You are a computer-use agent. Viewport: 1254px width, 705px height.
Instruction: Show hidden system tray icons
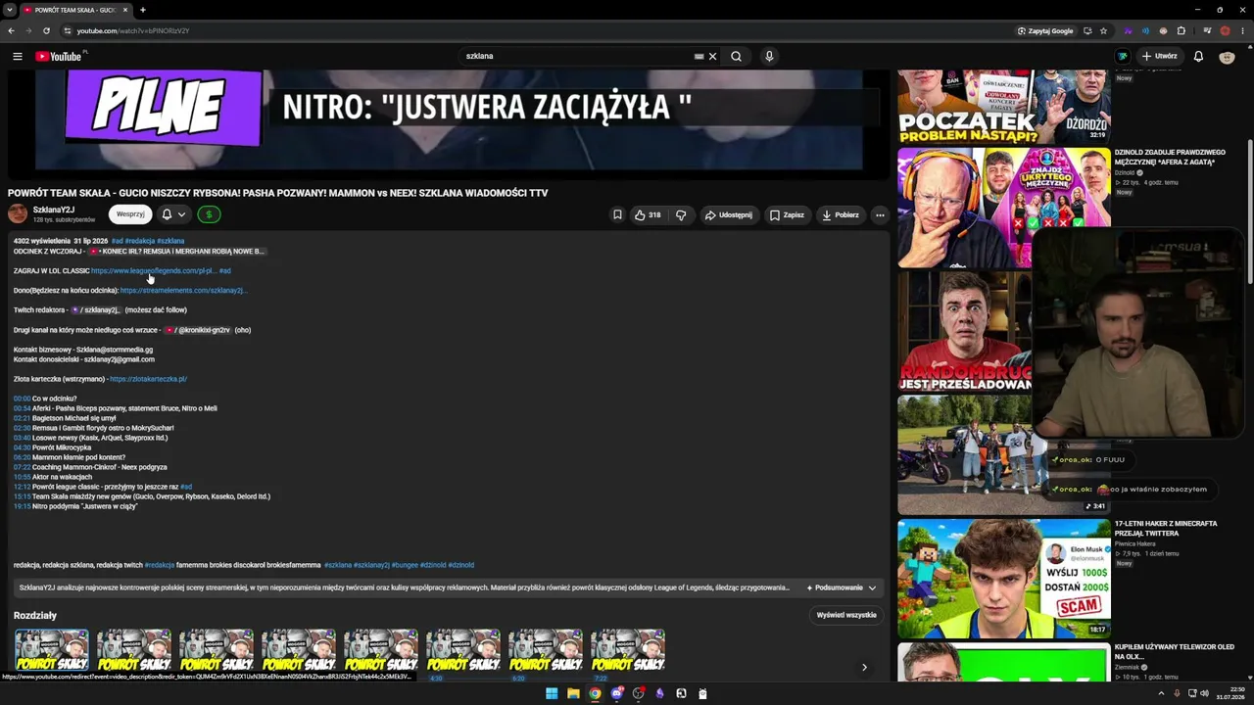[1161, 693]
